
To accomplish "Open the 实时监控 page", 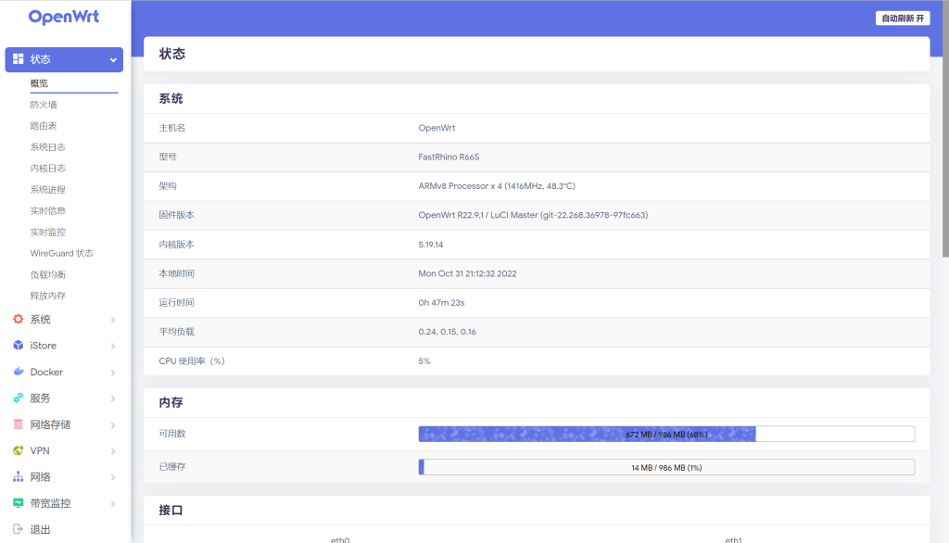I will [48, 232].
